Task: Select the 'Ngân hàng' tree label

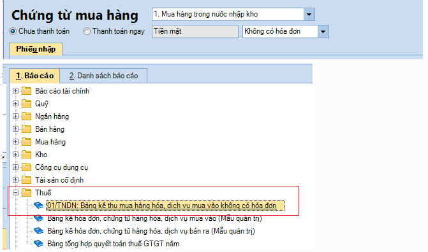Action: [52, 116]
